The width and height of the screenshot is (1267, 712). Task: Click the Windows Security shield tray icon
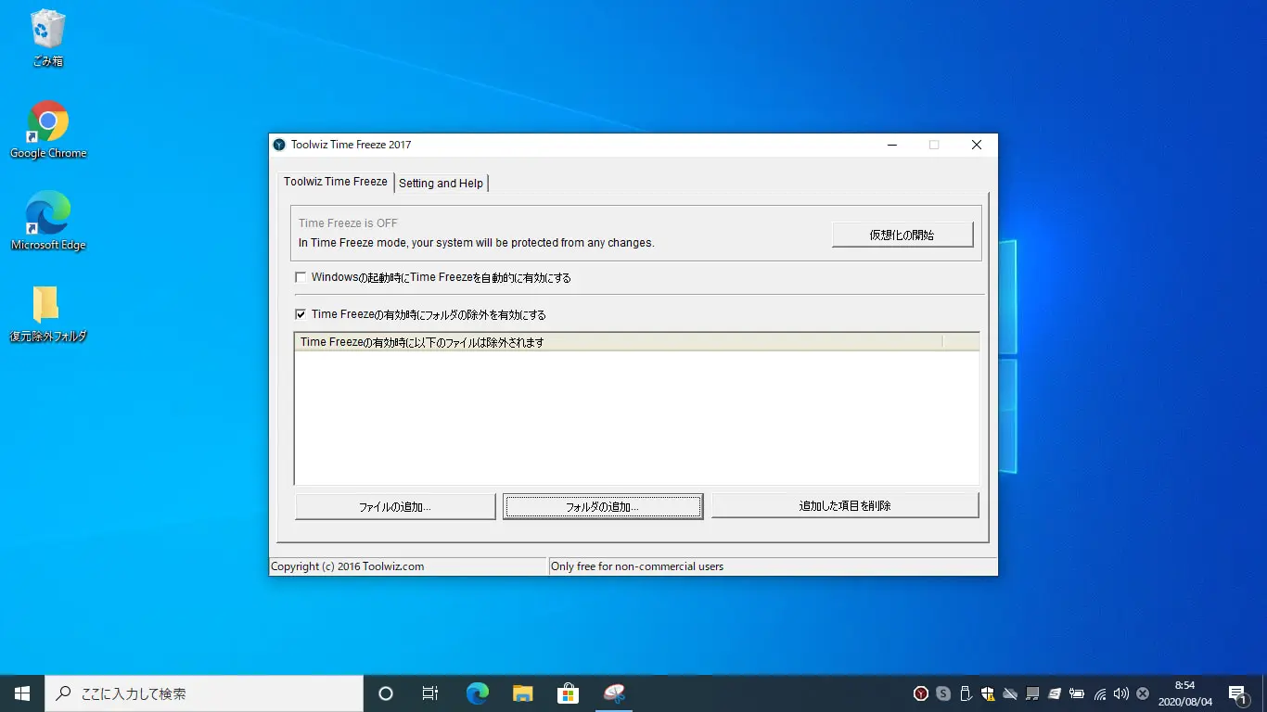988,693
